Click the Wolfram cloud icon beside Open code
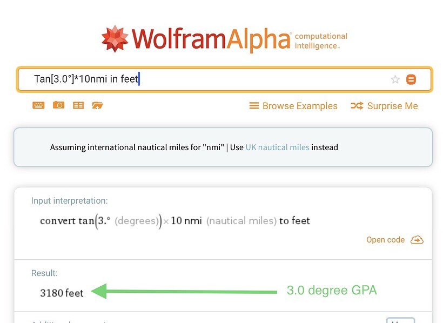443x323 pixels. (417, 240)
